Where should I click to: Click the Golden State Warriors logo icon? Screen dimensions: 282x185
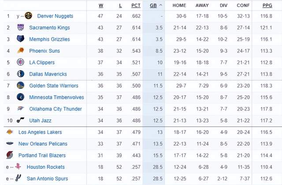coord(21,85)
